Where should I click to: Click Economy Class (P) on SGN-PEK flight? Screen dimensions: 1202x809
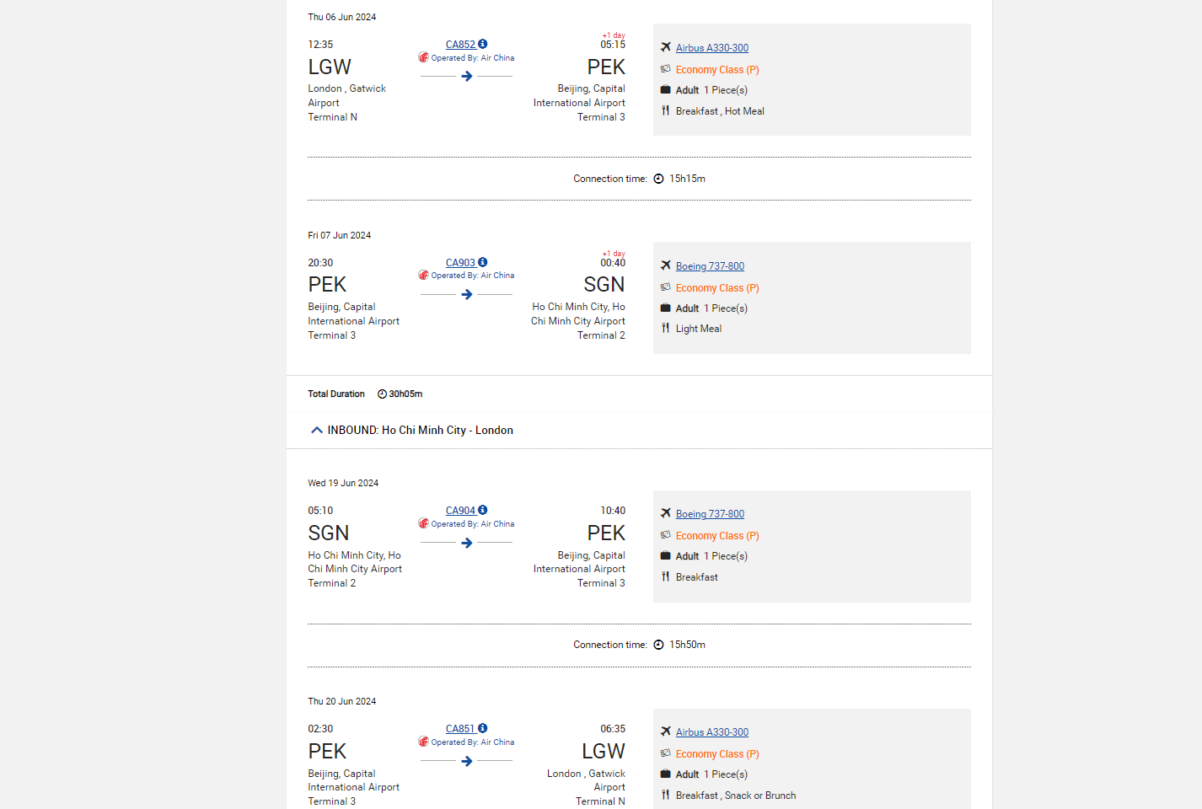pos(716,536)
